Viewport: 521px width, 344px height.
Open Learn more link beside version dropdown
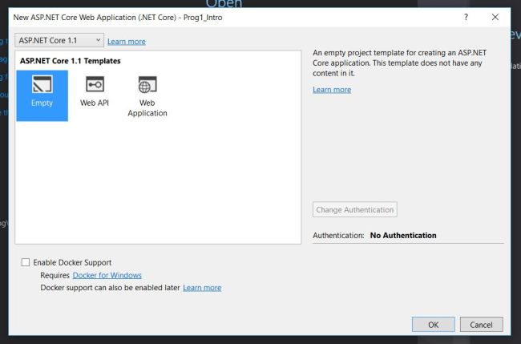point(127,41)
